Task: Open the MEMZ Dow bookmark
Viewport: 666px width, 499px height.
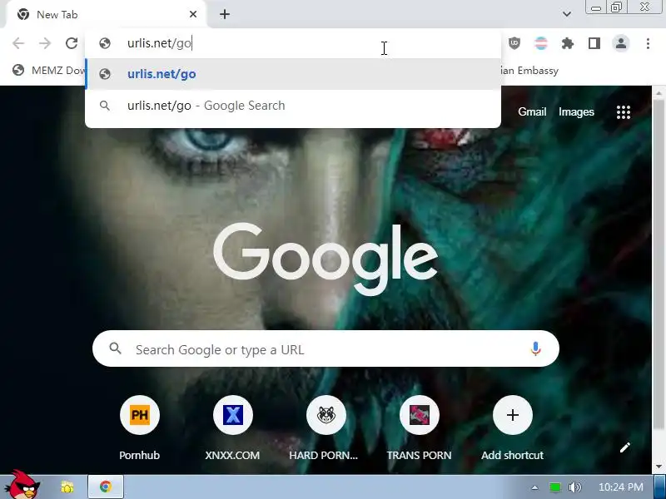Action: (x=48, y=71)
